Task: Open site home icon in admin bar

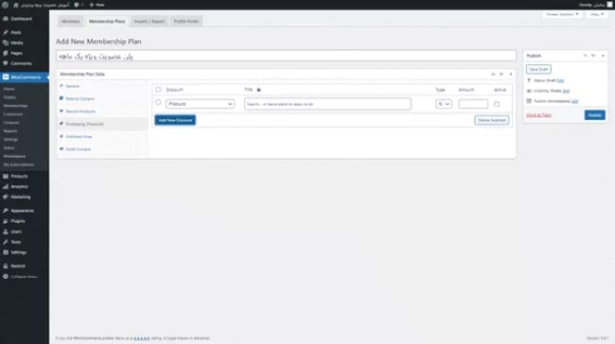Action: pyautogui.click(x=16, y=5)
